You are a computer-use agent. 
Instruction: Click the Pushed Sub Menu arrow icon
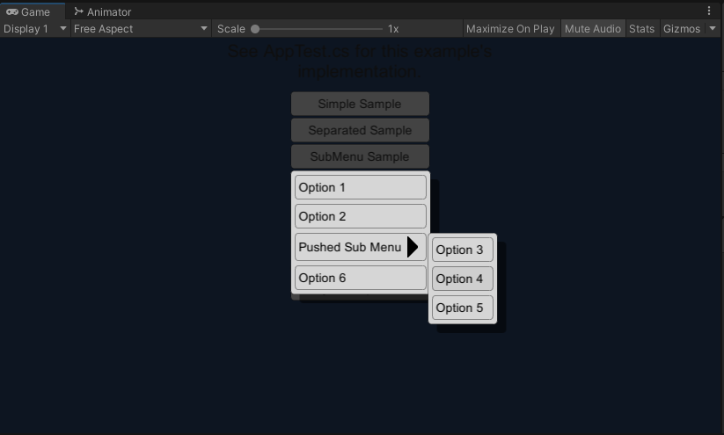click(413, 247)
